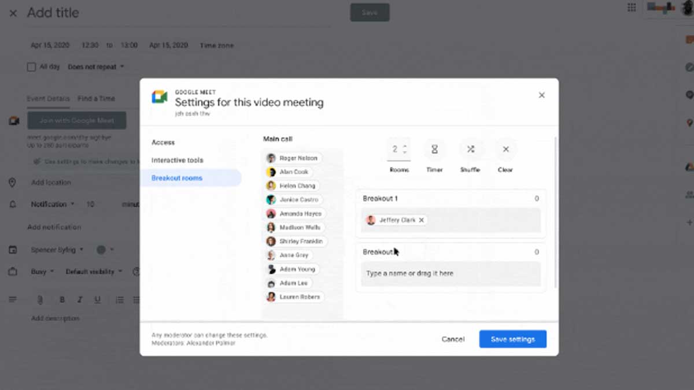Increase number of rooms with stepper
The image size is (694, 390).
tap(405, 146)
